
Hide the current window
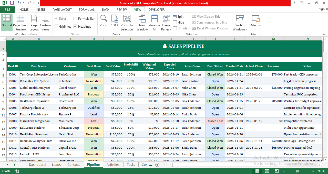[x=178, y=23]
